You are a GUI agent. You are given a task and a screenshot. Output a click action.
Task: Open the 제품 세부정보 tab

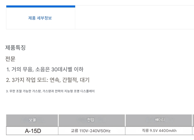click(x=40, y=18)
